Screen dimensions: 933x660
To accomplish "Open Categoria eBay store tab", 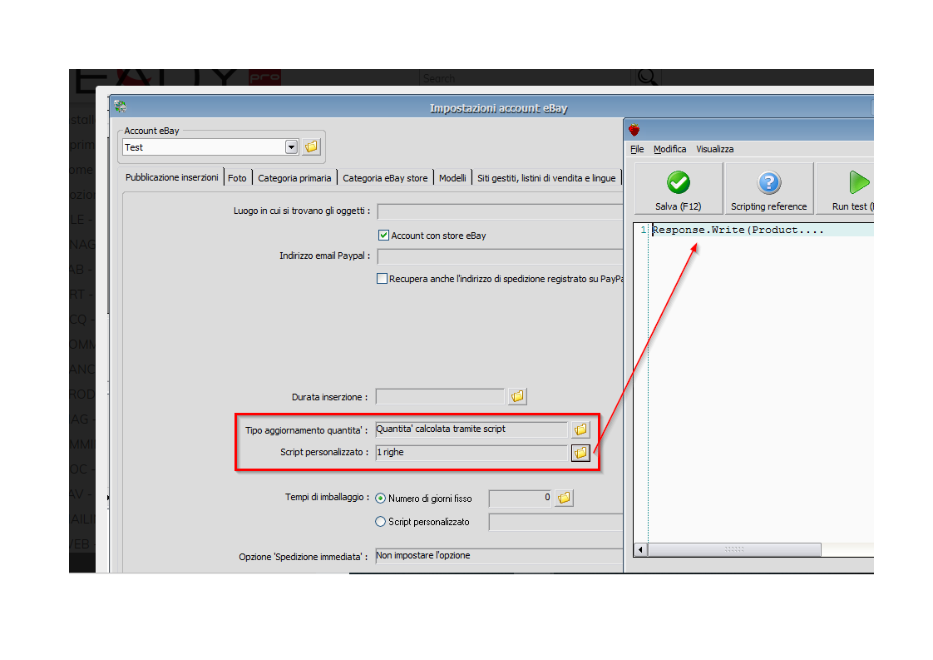I will (385, 178).
